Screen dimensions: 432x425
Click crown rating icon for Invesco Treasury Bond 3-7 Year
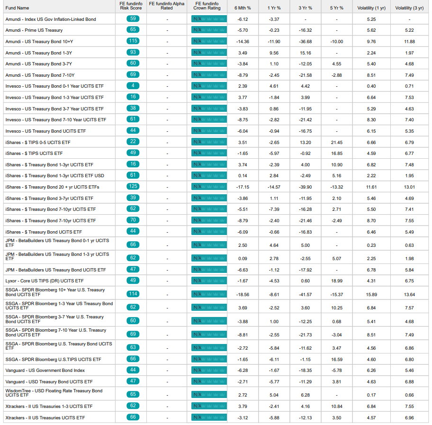pyautogui.click(x=209, y=109)
